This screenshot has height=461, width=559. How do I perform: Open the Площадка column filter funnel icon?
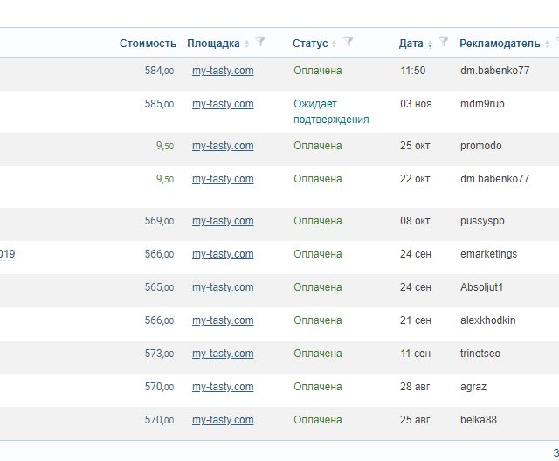pyautogui.click(x=260, y=42)
